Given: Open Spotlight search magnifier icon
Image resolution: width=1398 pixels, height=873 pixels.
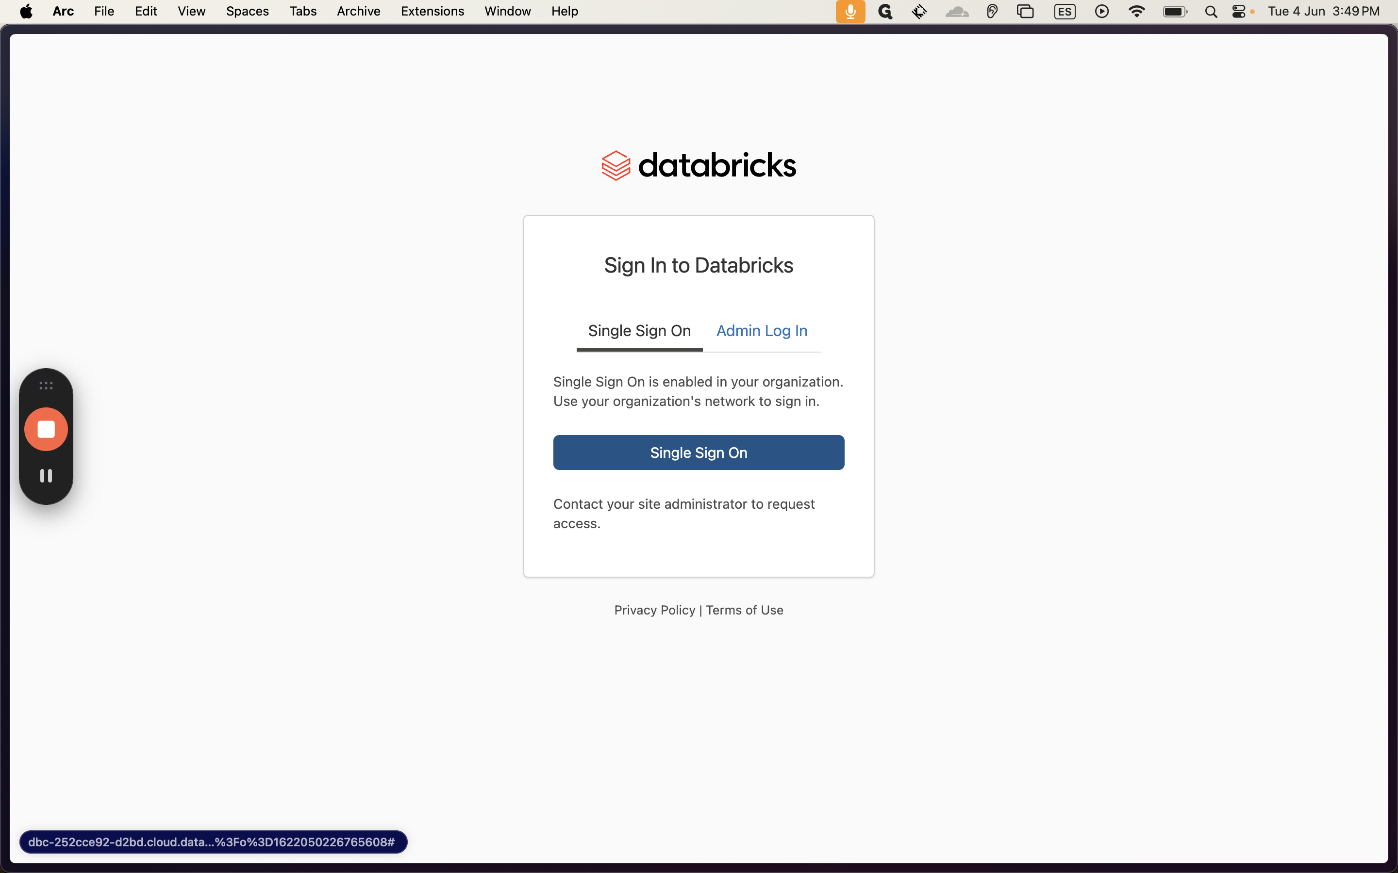Looking at the screenshot, I should tap(1211, 11).
